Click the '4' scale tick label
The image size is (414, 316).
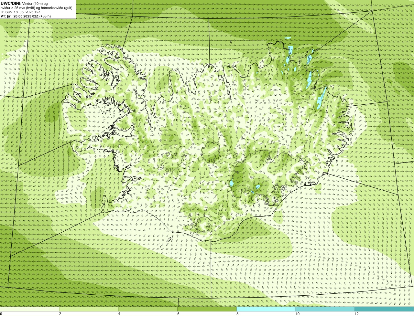click(119, 314)
